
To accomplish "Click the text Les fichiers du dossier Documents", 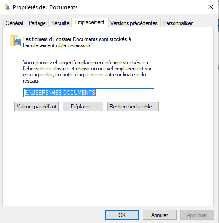I will click(x=60, y=39).
